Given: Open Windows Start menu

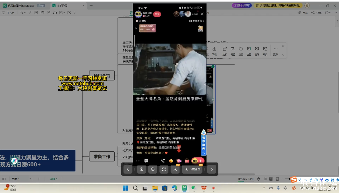Looking at the screenshot, I should point(125,188).
